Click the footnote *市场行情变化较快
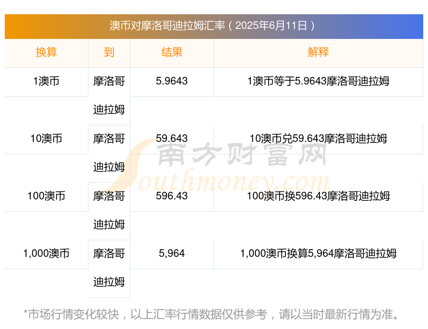This screenshot has width=428, height=329. point(71,314)
